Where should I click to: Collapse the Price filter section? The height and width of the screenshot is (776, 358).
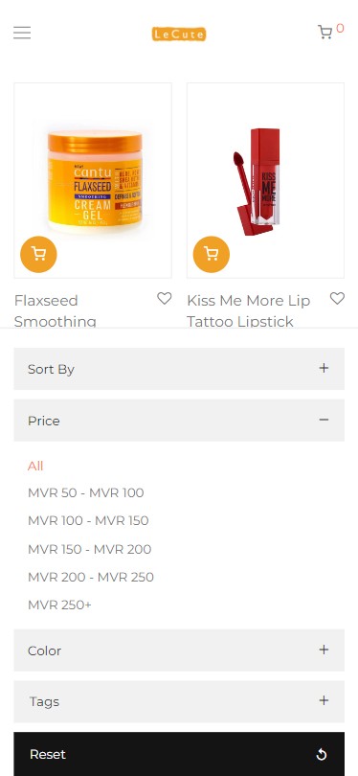pos(179,421)
